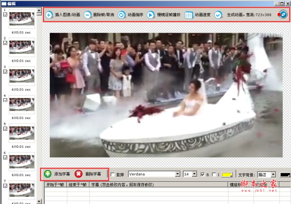
Task: Click the 字幕 column header
Action: coord(159,184)
